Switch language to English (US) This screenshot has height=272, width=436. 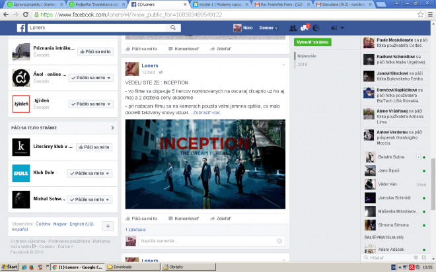pyautogui.click(x=81, y=224)
